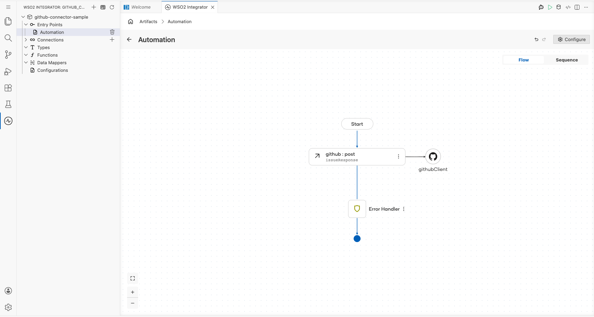Screen dimensions: 594x317
Task: Click the Automation breadcrumb
Action: point(180,21)
